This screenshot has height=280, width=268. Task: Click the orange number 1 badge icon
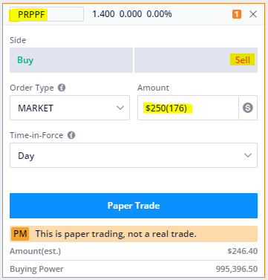click(237, 14)
